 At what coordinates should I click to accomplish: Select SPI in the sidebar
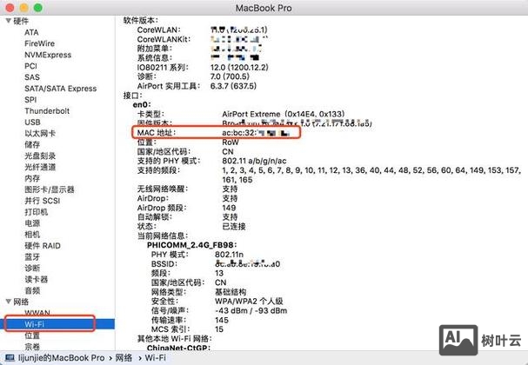(x=30, y=100)
